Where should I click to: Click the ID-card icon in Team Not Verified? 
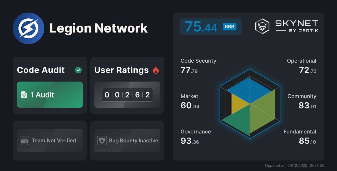point(25,141)
